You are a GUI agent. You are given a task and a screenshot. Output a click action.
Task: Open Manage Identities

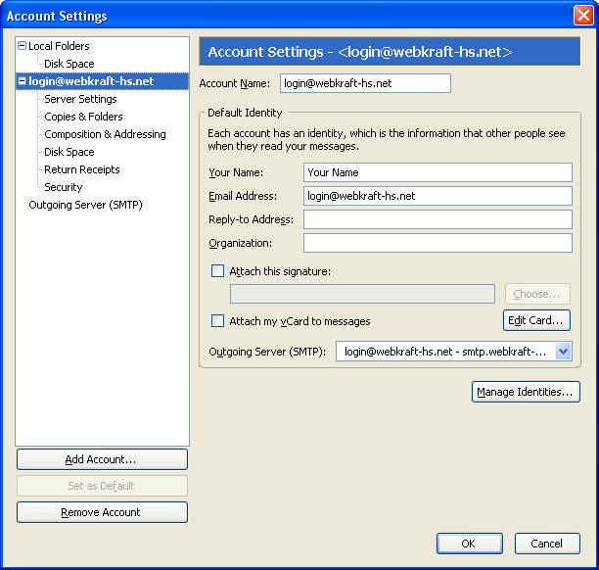pos(526,392)
